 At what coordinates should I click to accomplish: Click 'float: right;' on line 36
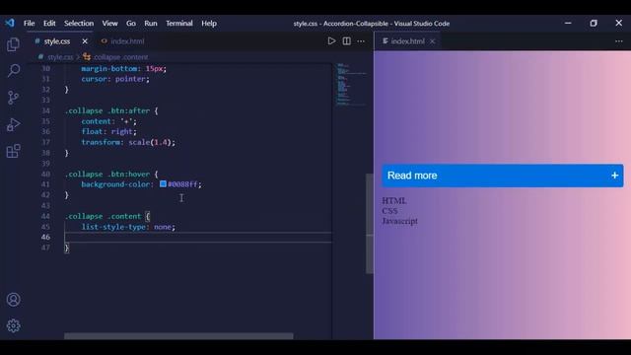[108, 131]
